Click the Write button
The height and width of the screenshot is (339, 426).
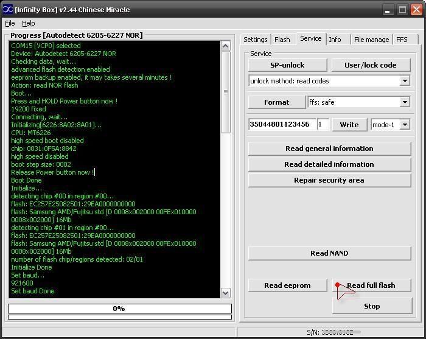click(349, 125)
